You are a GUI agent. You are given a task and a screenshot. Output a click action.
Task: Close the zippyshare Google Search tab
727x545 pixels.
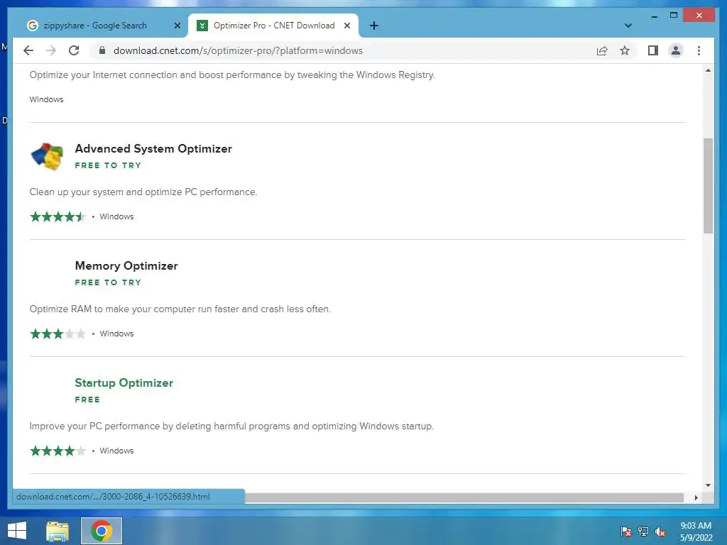coord(177,26)
